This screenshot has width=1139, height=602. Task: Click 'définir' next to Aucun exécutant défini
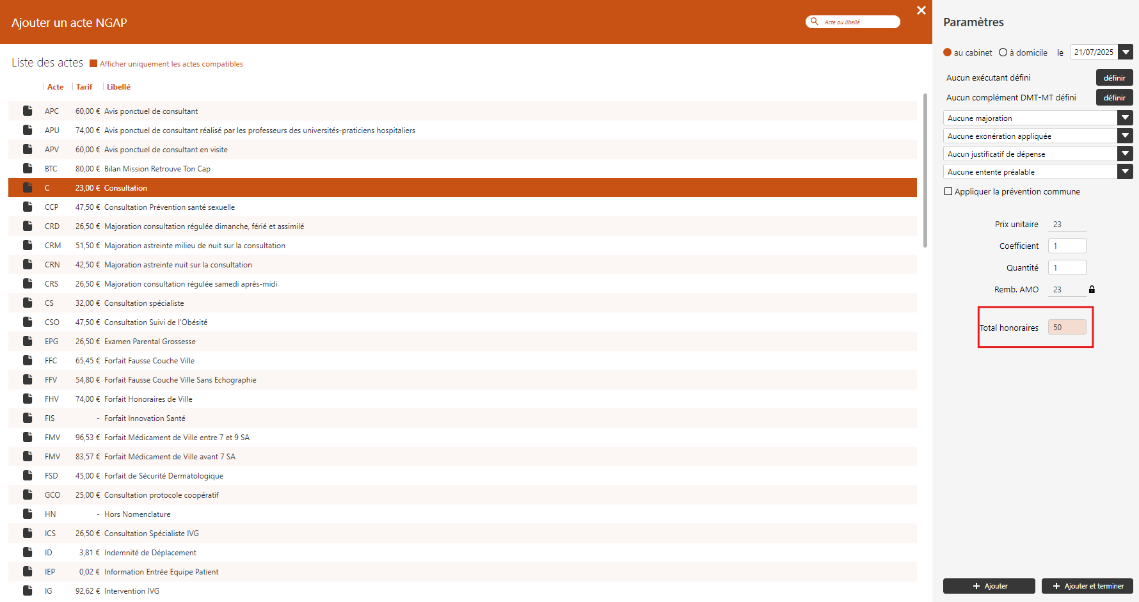pos(1114,77)
